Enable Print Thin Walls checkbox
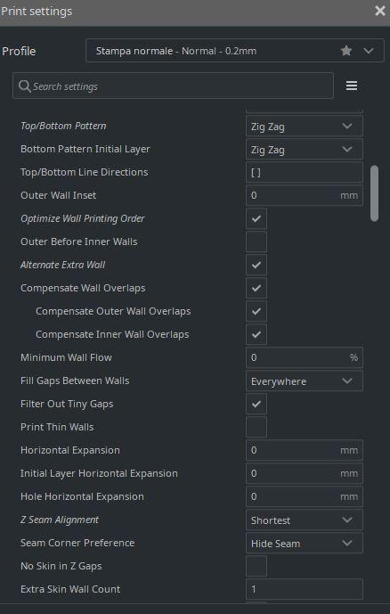 click(256, 427)
